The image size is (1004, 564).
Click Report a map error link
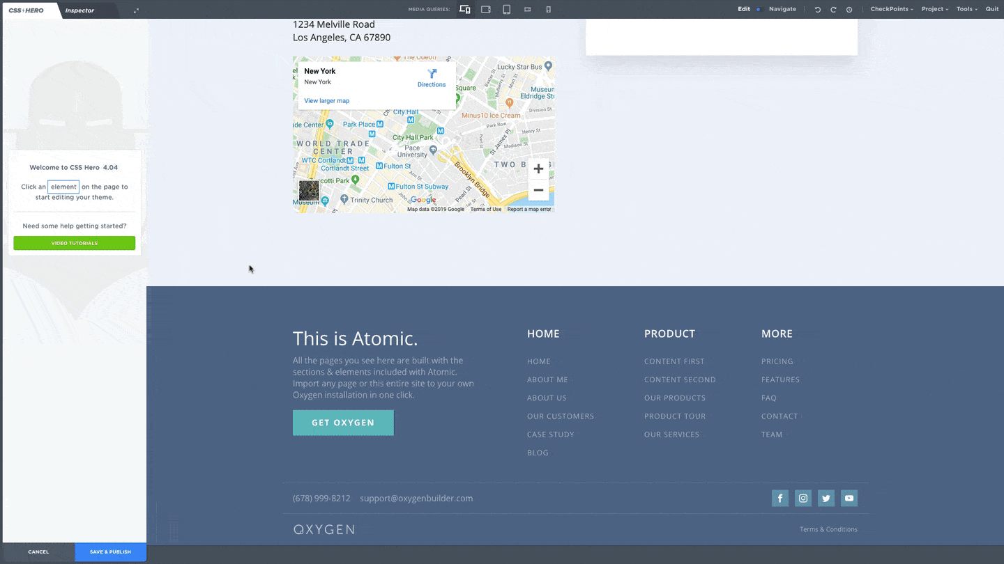click(529, 210)
